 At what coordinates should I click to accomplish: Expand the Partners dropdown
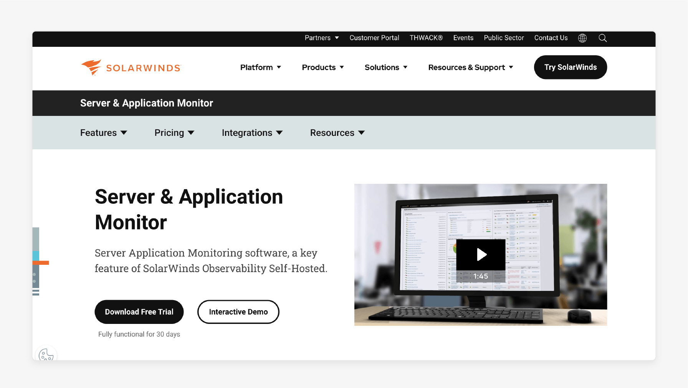coord(322,38)
